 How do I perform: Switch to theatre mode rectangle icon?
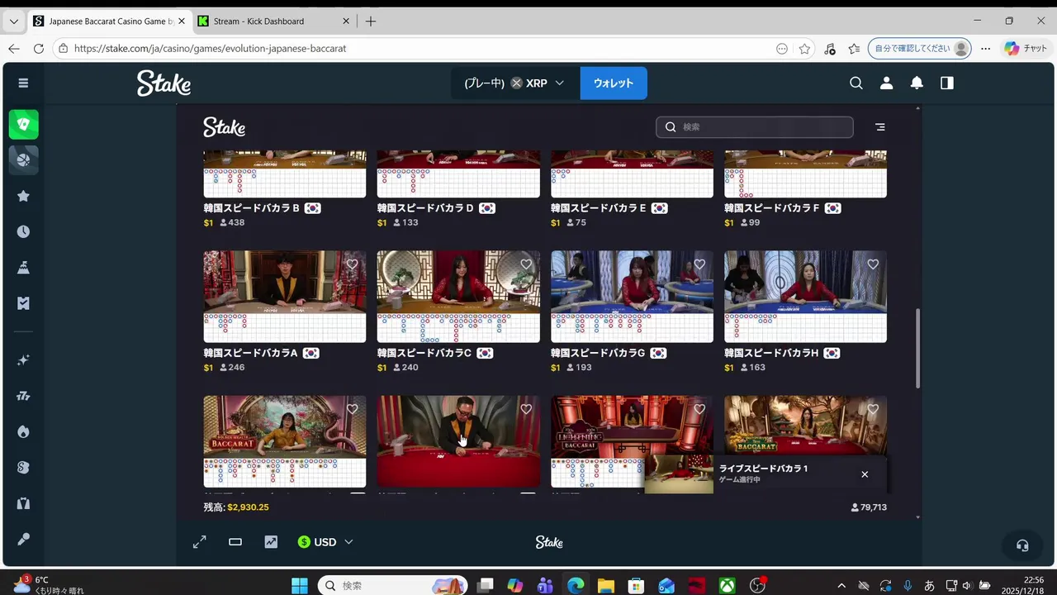tap(235, 542)
